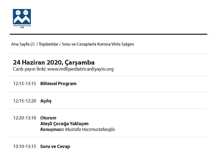Click the 1958 text under the logo

(x=22, y=27)
